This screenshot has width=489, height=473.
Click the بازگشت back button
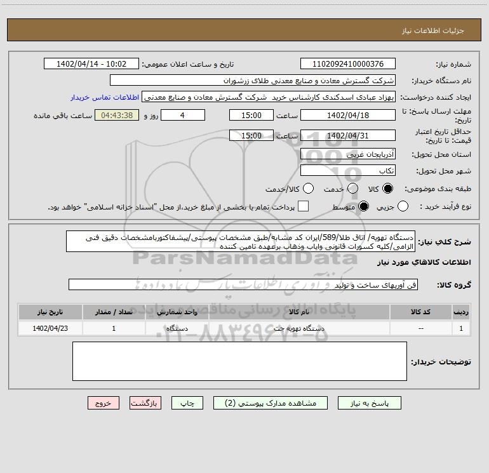[145, 403]
